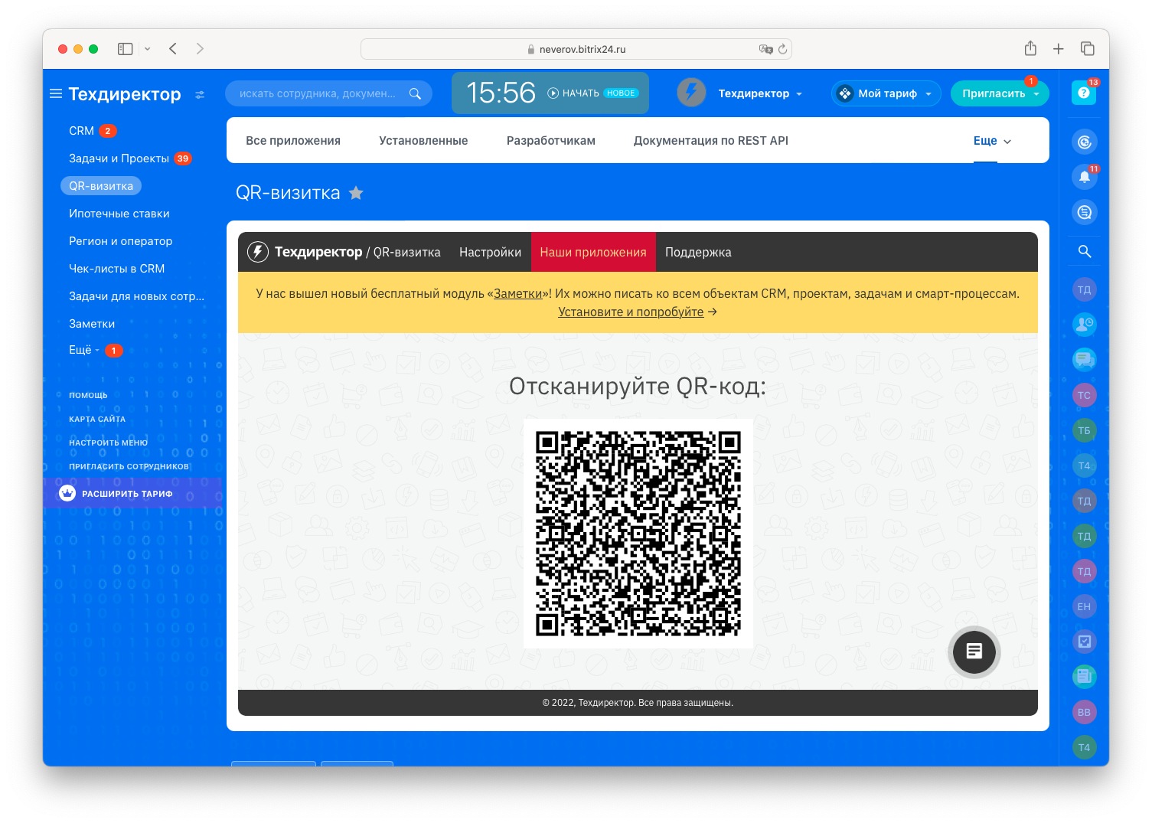Click the Установите и попробуйте link
Screen dimensions: 1152x823
[x=631, y=312]
